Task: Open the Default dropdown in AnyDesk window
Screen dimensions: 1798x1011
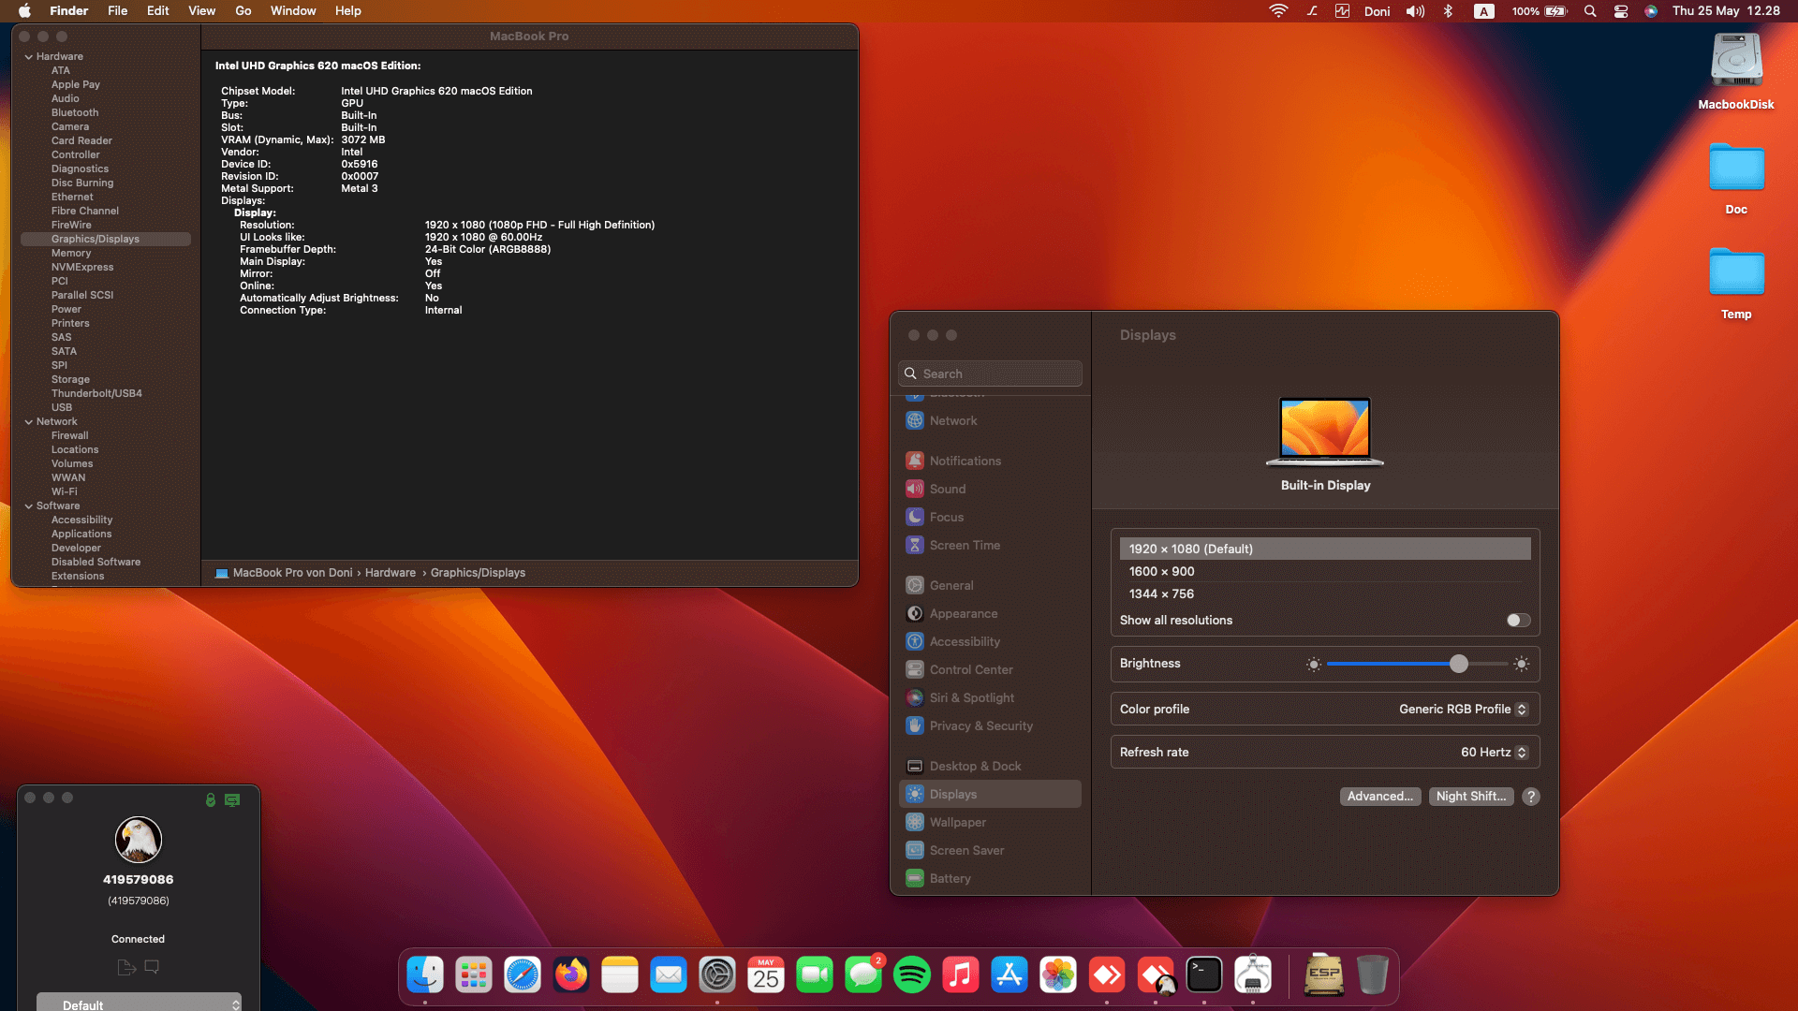Action: 139,1003
